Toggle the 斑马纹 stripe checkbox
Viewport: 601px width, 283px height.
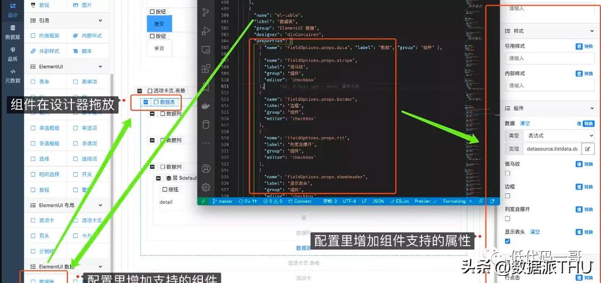(x=508, y=173)
